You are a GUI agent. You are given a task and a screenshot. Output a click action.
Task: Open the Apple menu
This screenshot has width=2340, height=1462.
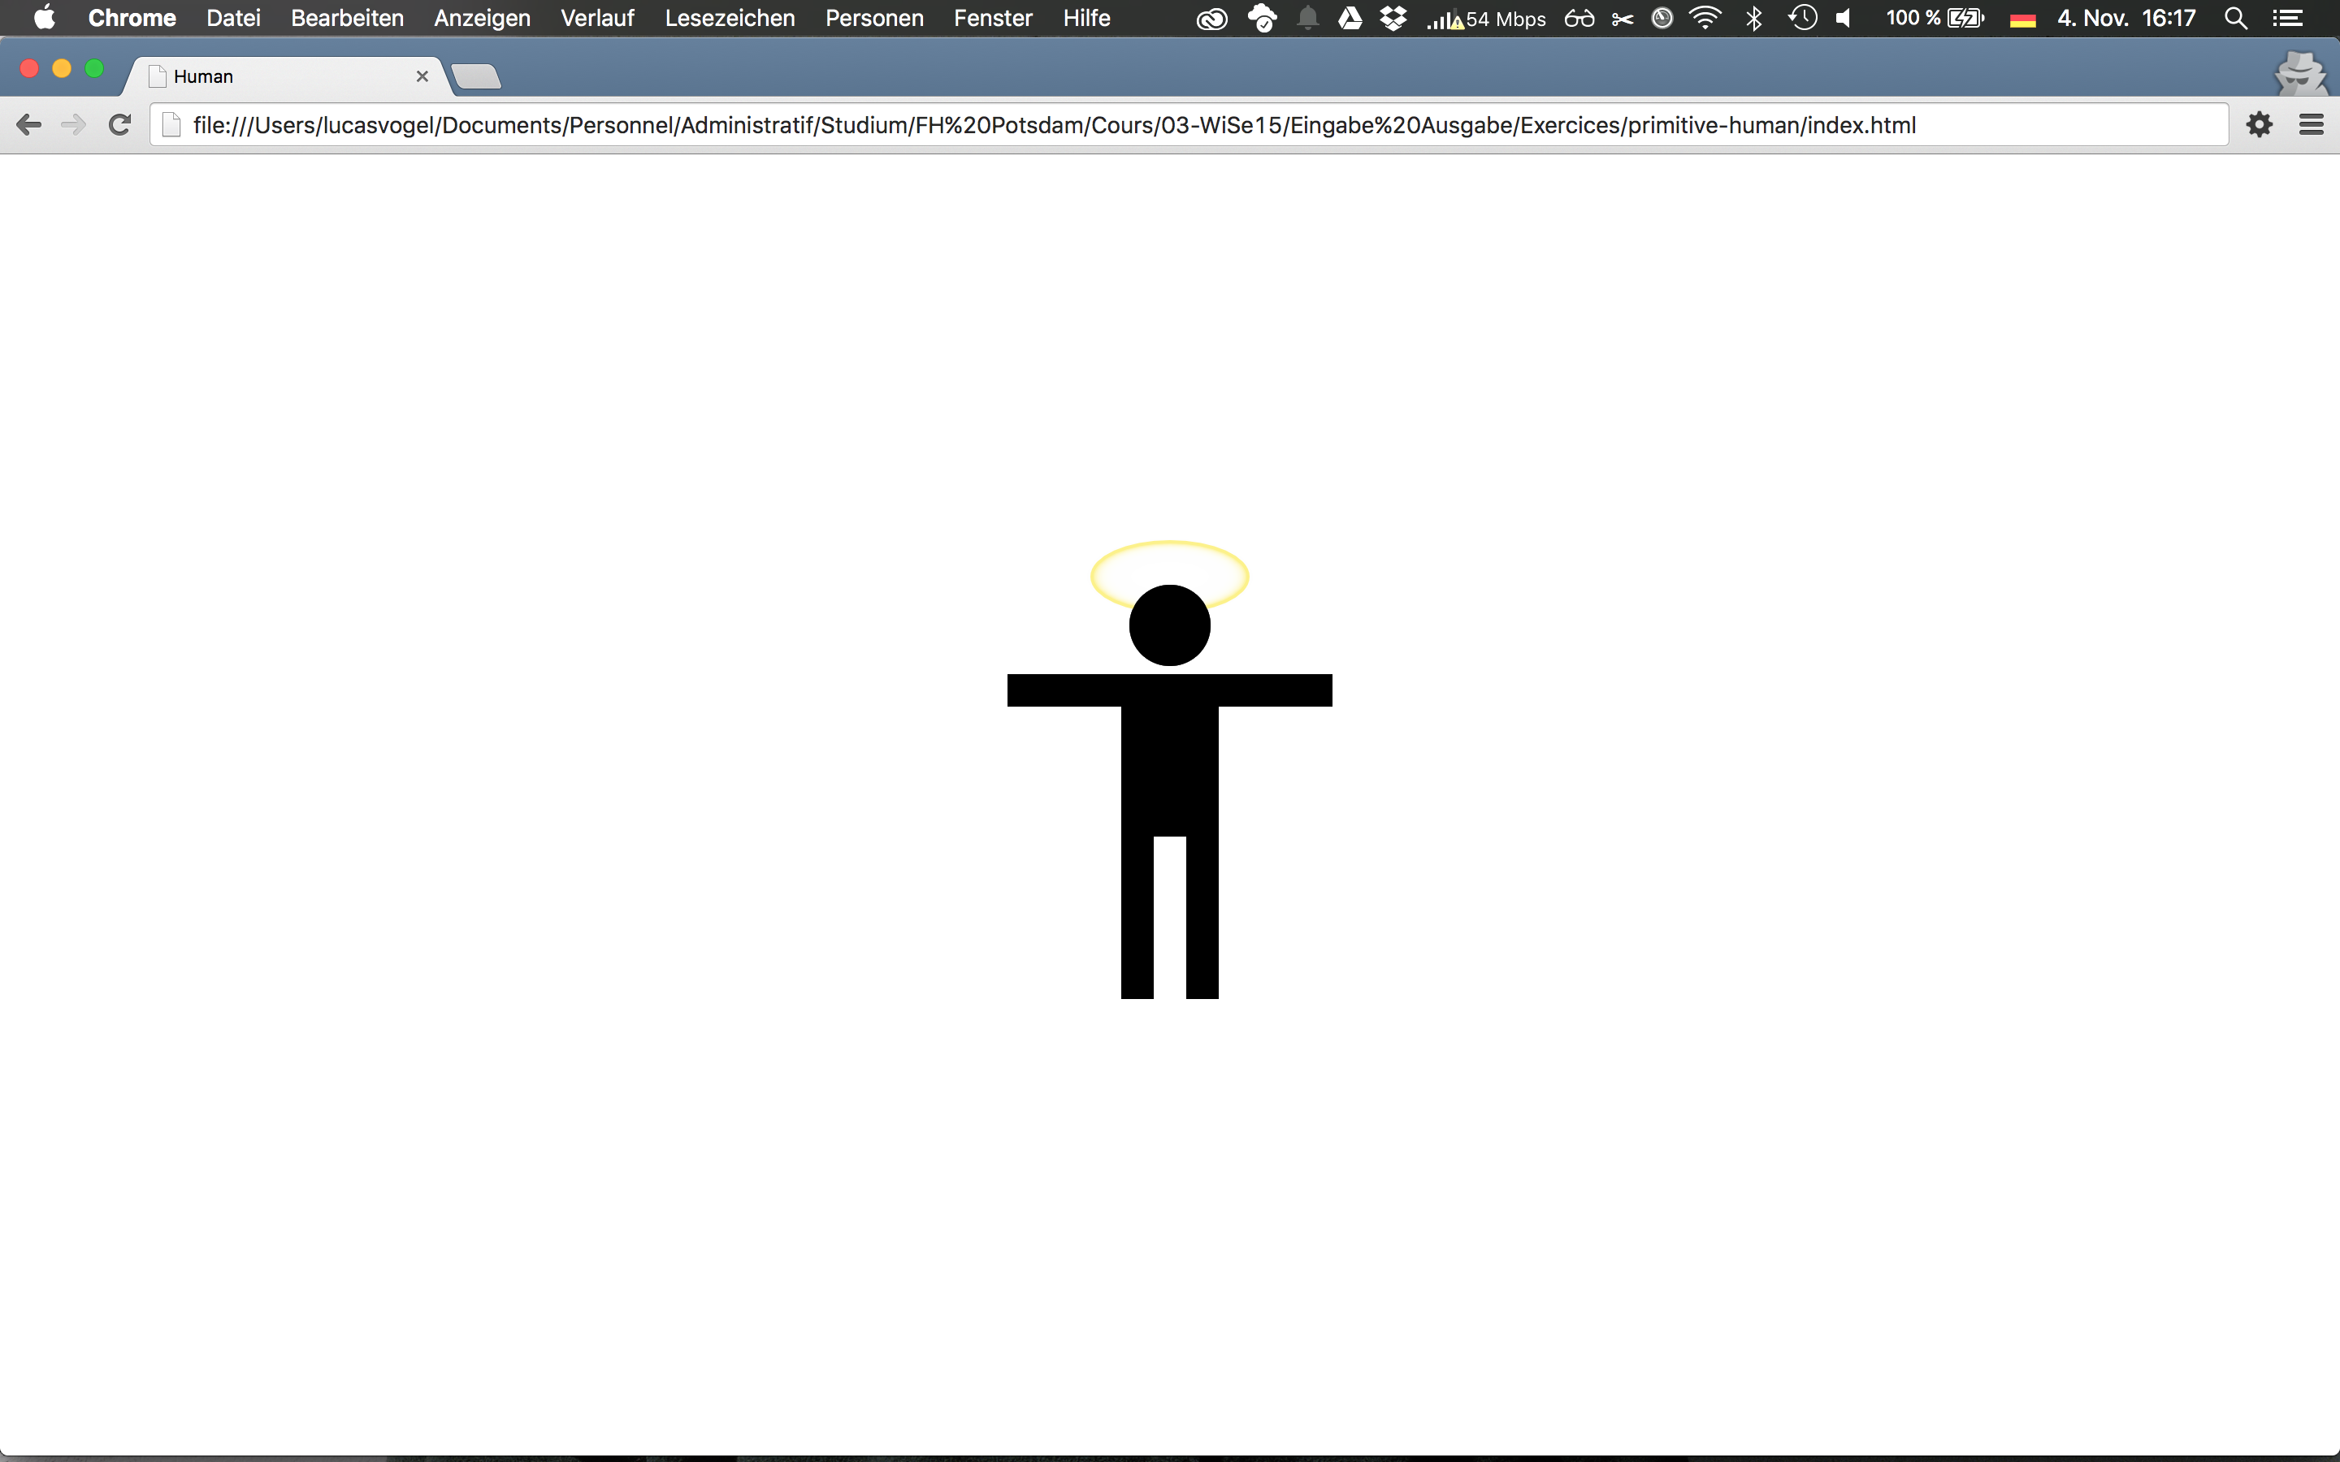(x=45, y=19)
